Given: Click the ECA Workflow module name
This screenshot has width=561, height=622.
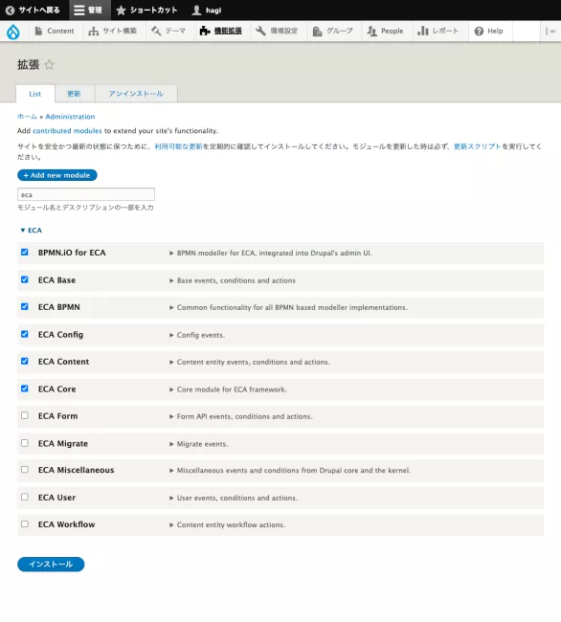Looking at the screenshot, I should (66, 524).
